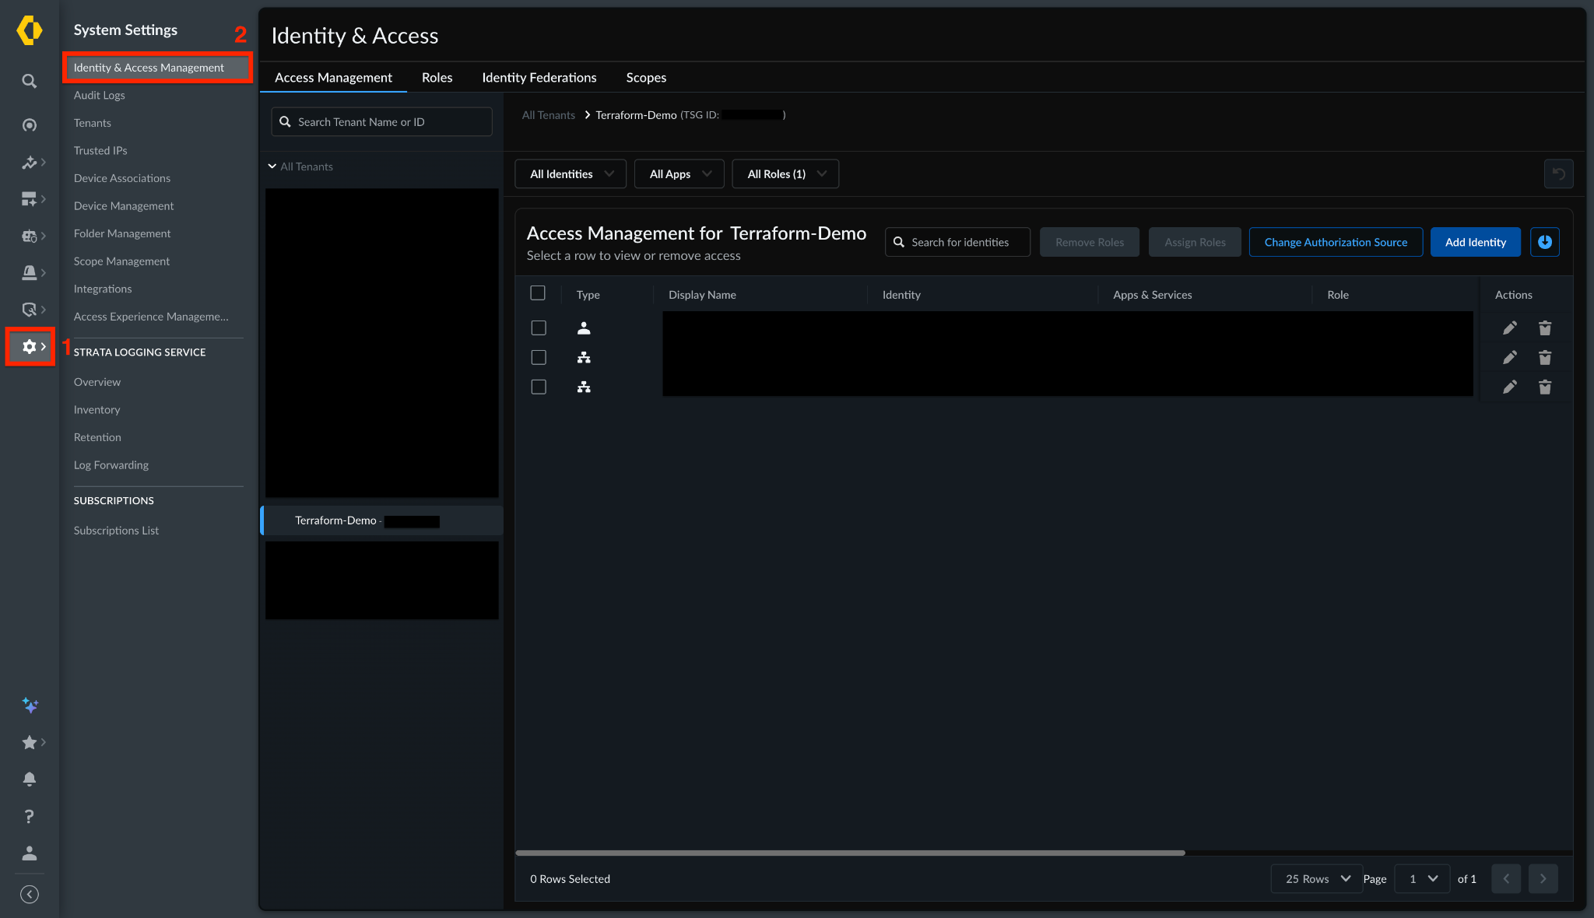1594x918 pixels.
Task: Open the user profile icon in rail
Action: click(x=30, y=853)
